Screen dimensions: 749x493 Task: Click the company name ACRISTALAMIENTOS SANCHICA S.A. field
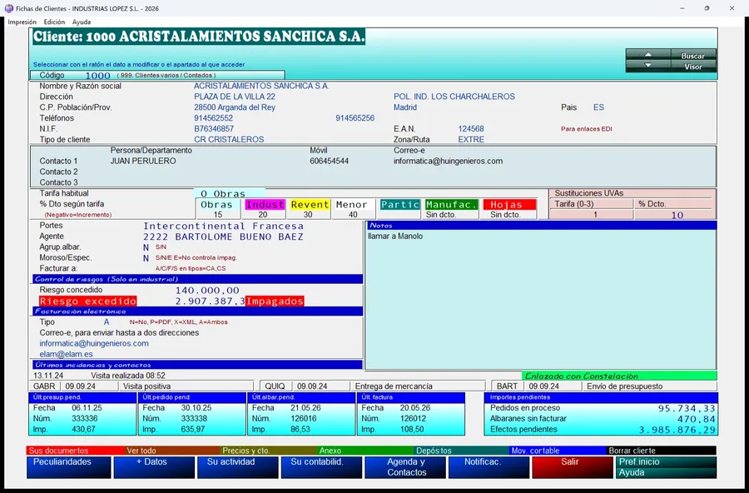(x=261, y=86)
